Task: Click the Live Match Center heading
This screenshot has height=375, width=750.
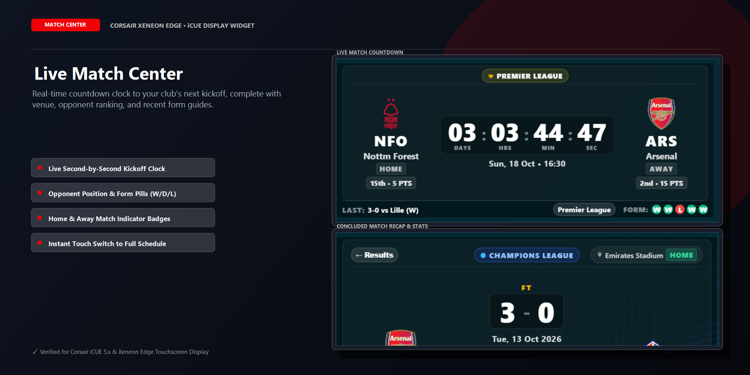Action: [x=109, y=74]
